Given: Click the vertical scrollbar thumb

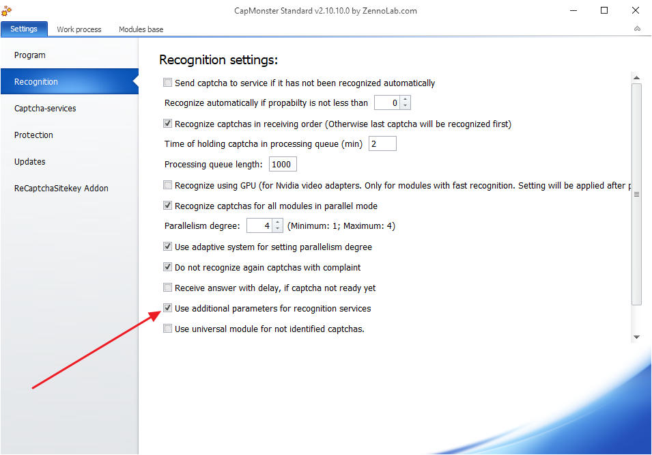Looking at the screenshot, I should click(636, 195).
